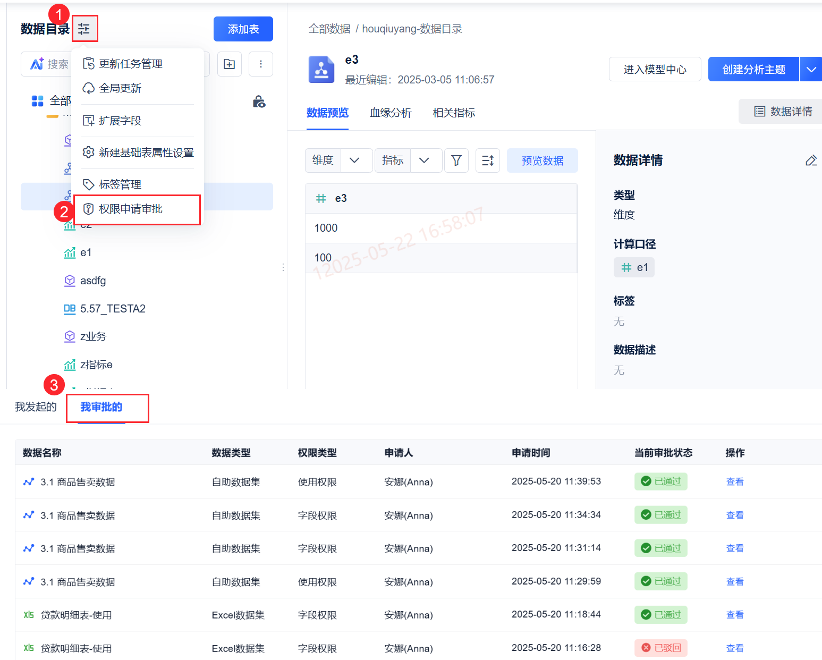Click the e3 dataset icon
This screenshot has width=822, height=660.
321,70
